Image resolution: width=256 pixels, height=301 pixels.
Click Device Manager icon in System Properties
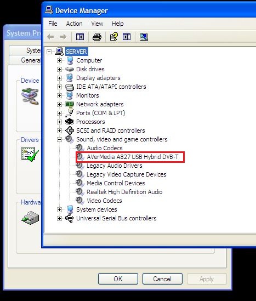(x=30, y=96)
